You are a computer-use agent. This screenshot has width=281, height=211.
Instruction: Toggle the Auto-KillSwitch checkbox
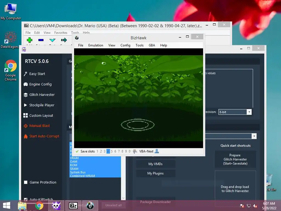point(26,199)
